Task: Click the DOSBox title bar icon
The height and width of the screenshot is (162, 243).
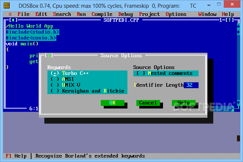Action: coord(7,6)
